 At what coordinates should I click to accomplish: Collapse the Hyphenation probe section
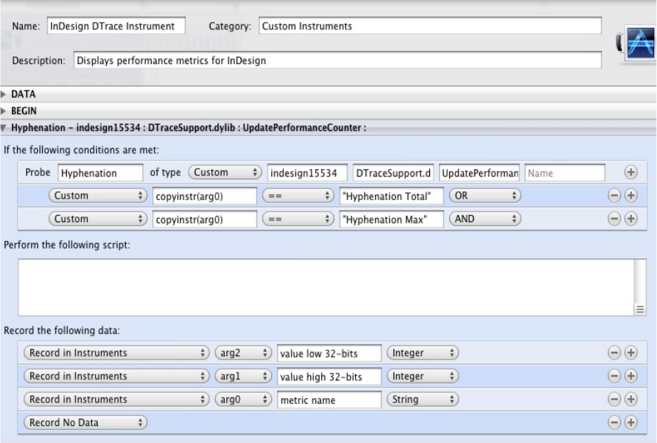click(5, 127)
